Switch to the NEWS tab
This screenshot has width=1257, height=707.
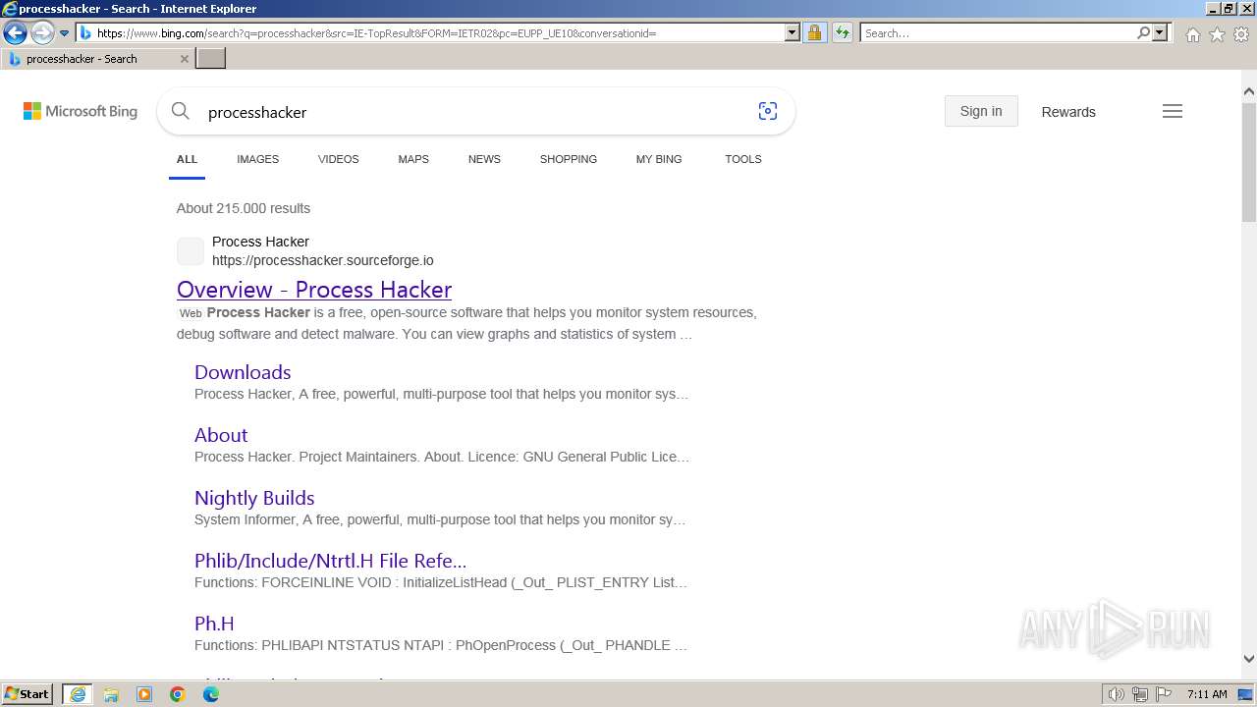click(484, 159)
